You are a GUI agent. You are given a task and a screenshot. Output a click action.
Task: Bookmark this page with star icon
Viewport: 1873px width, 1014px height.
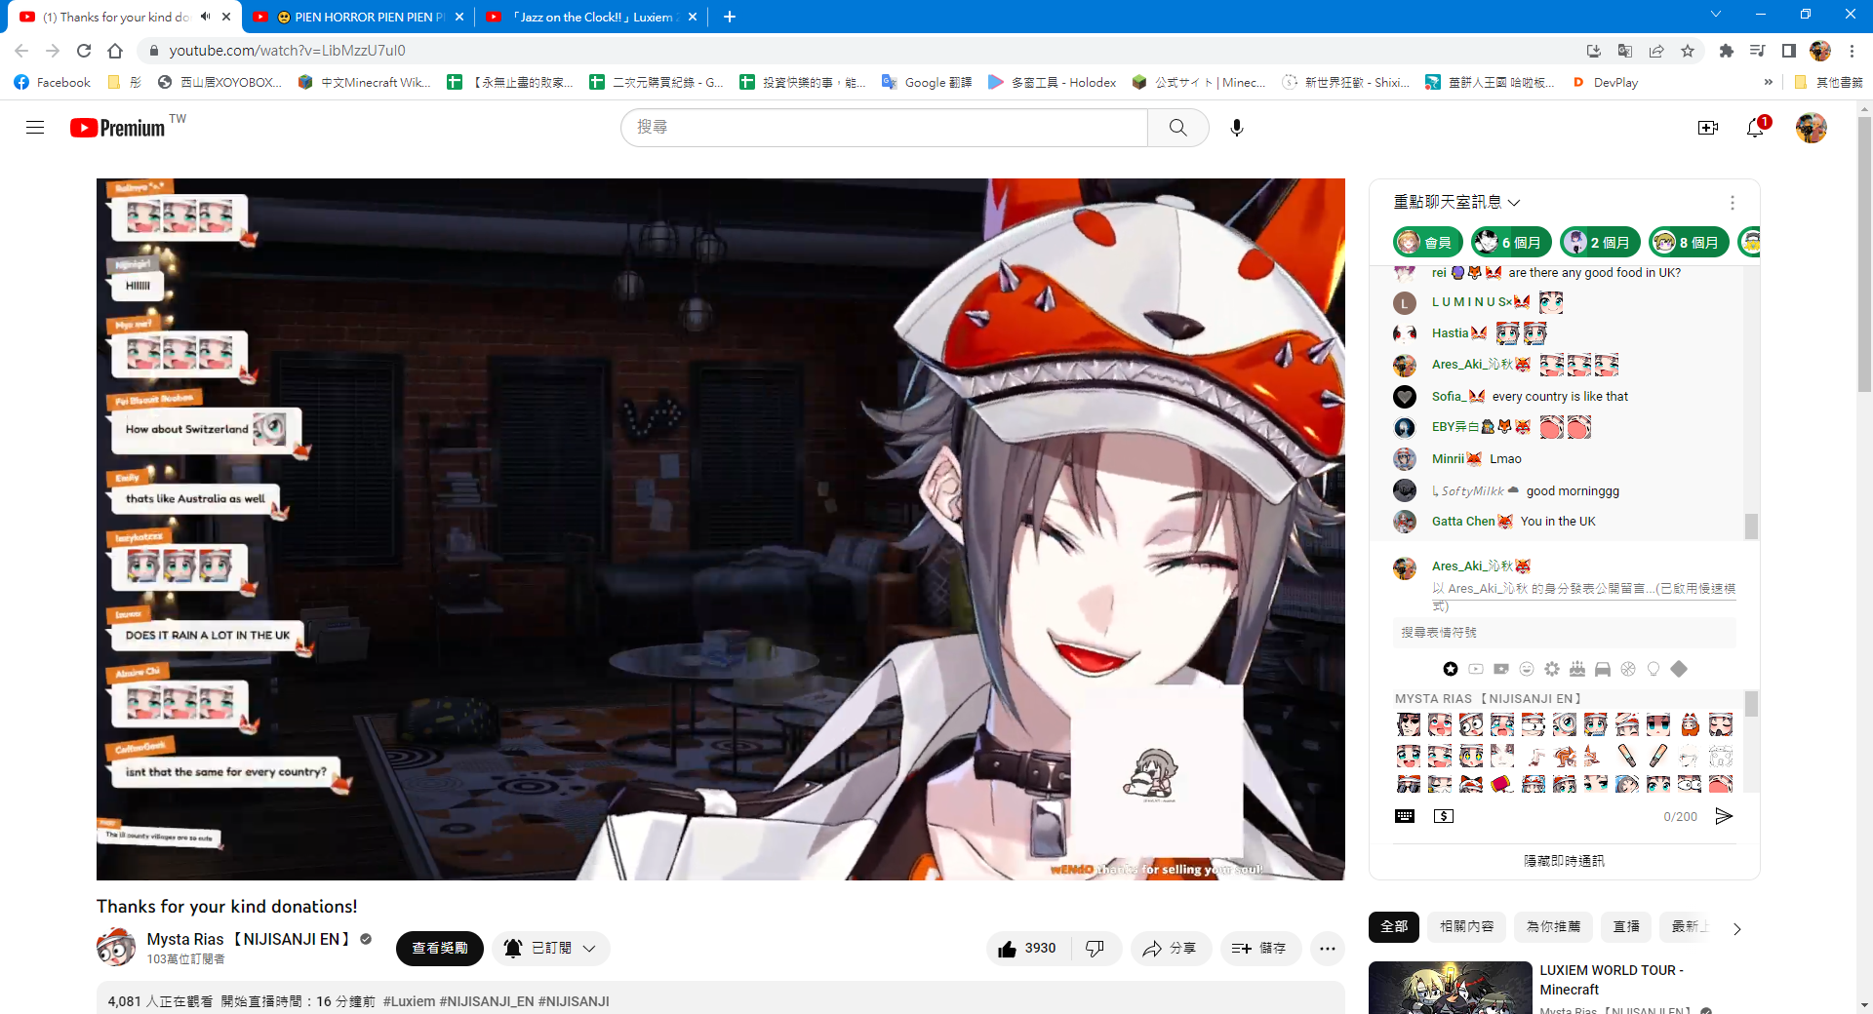(1688, 51)
